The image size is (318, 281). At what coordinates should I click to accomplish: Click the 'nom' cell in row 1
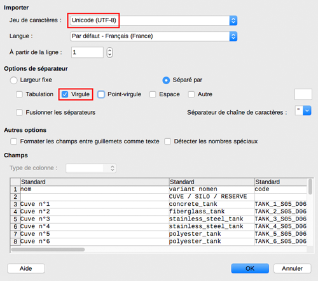pos(95,189)
